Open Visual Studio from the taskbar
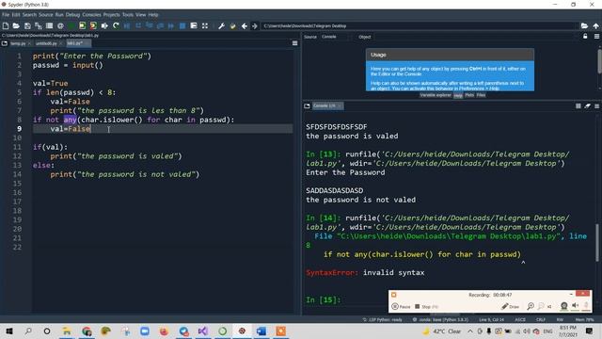Image resolution: width=602 pixels, height=339 pixels. click(203, 331)
